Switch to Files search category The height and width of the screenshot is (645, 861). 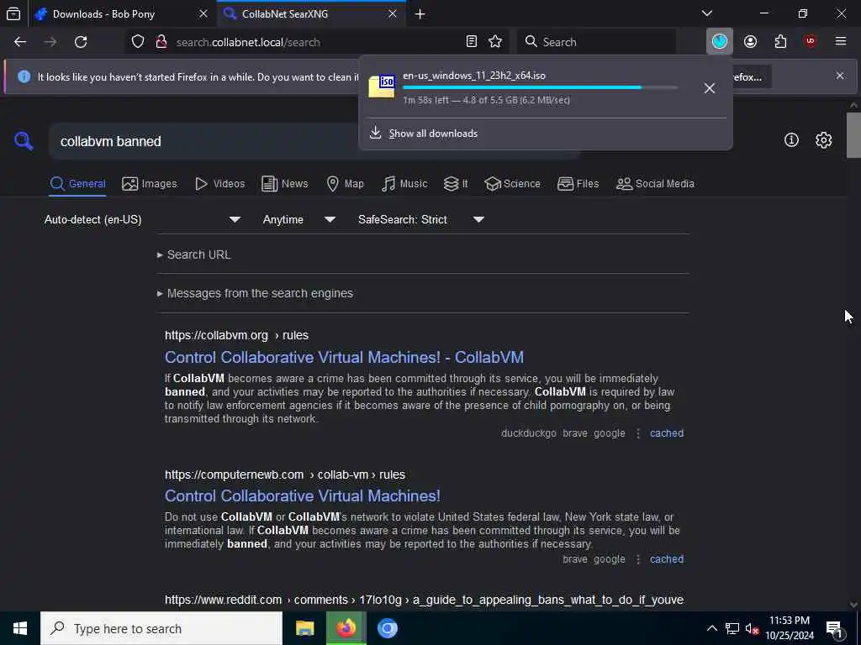tap(578, 184)
